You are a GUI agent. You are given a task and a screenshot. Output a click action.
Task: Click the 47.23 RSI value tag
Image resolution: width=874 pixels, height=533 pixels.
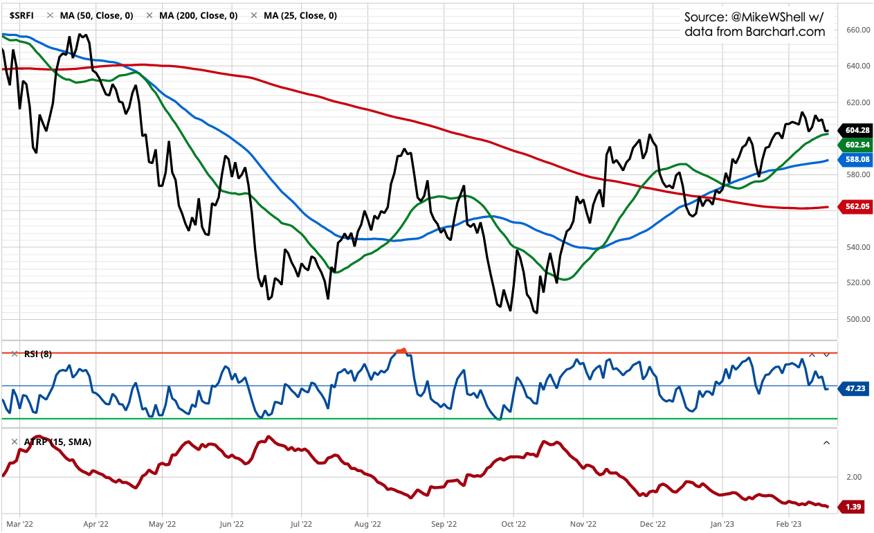857,389
